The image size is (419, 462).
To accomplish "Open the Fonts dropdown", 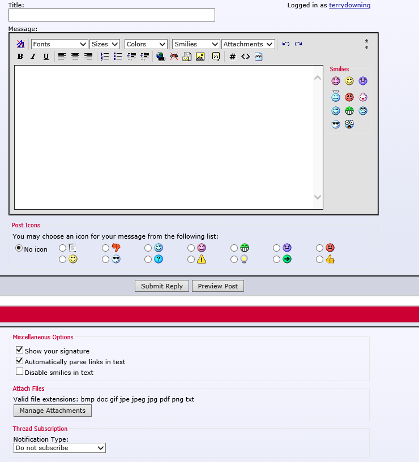I will point(59,44).
